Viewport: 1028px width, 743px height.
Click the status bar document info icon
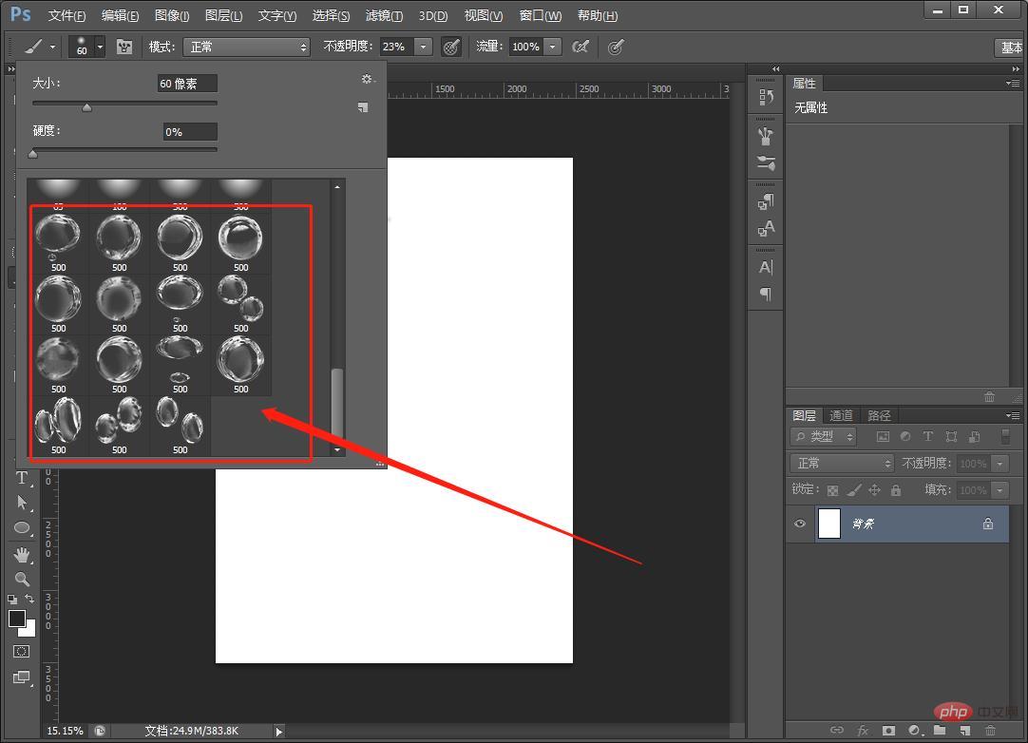point(100,731)
